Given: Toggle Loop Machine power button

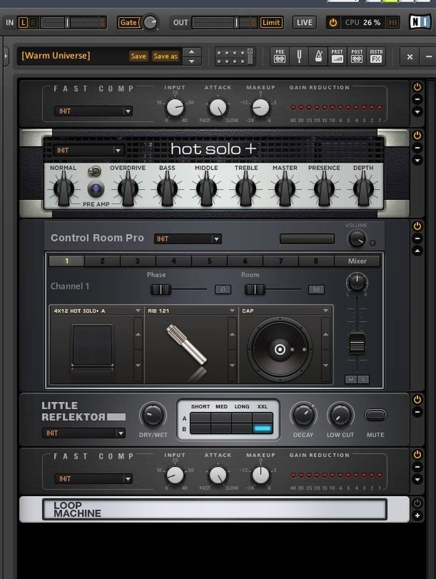Looking at the screenshot, I should pos(417,503).
